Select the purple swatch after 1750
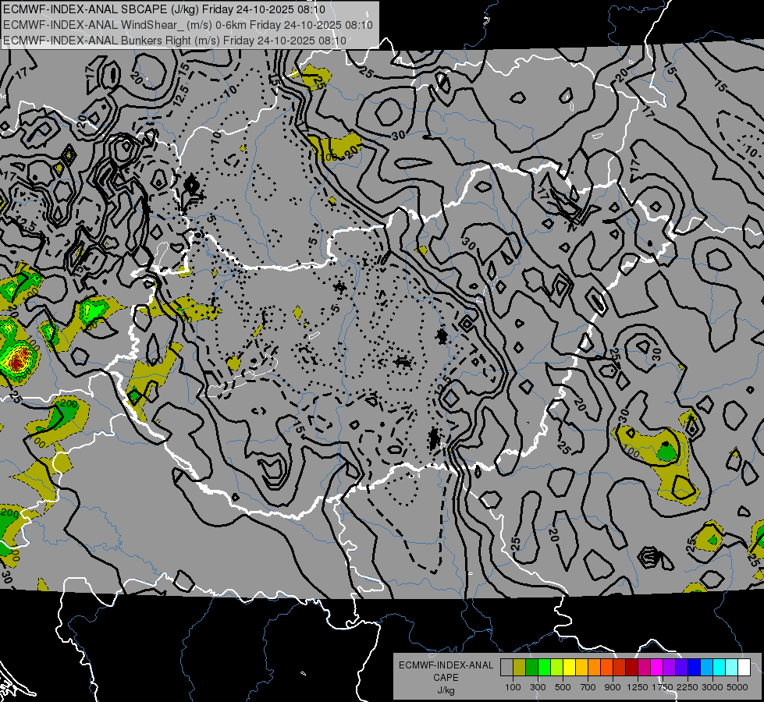 pos(669,668)
